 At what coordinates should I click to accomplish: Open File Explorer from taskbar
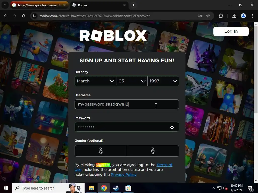point(91,188)
